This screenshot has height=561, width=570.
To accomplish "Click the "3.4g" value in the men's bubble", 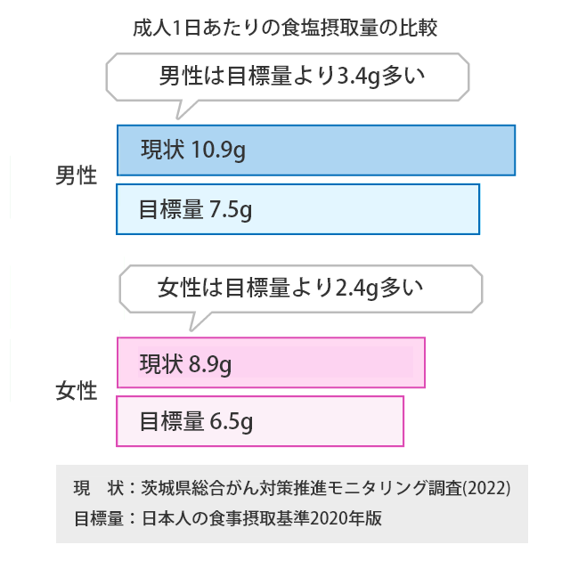I will point(359,76).
